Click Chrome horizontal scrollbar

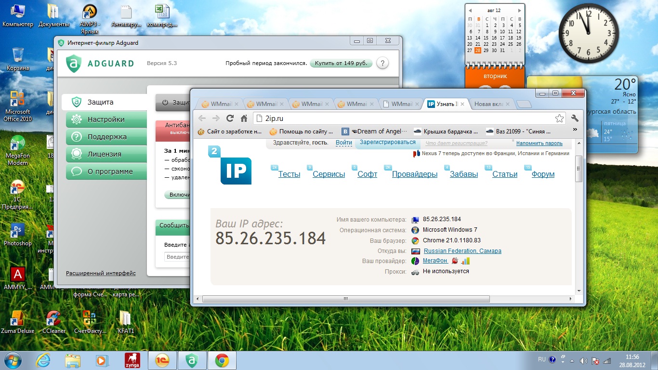click(346, 299)
